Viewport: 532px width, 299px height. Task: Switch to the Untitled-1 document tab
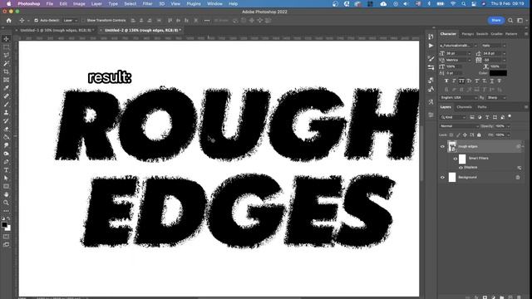coord(57,30)
